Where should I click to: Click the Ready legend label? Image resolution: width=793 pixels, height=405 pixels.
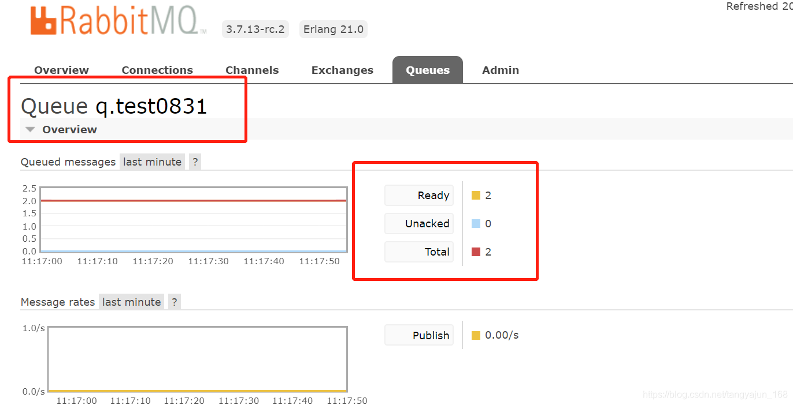pyautogui.click(x=419, y=196)
